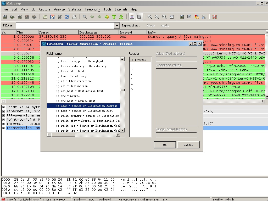Reset zoom to normal size 1:1

[164, 17]
